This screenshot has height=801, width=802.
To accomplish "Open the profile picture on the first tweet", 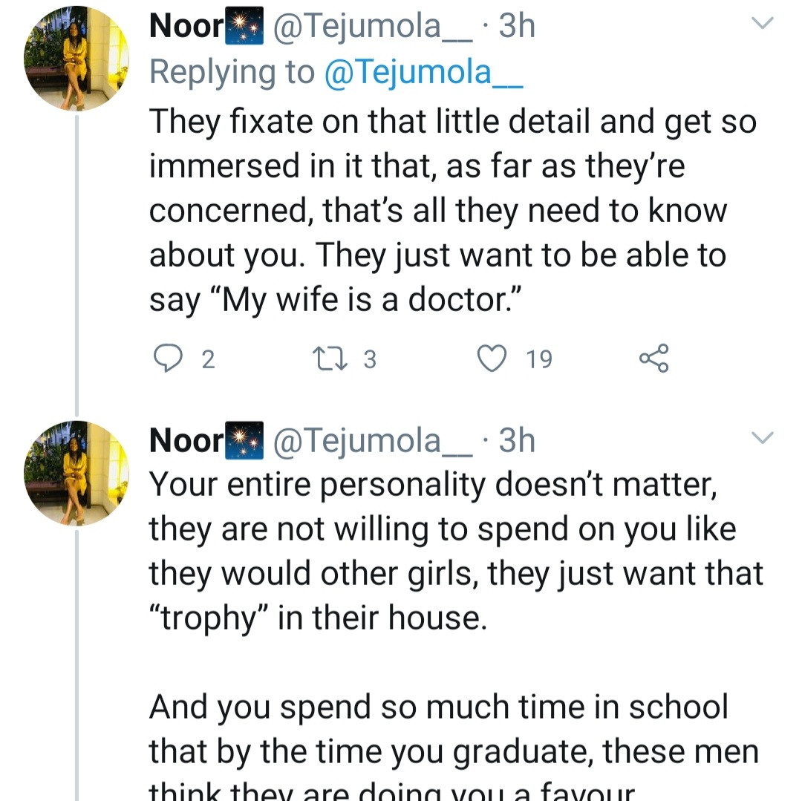I will coord(76,59).
